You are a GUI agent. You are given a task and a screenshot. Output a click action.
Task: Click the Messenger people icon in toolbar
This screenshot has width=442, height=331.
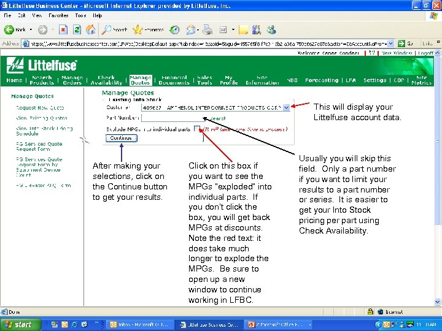pos(271,29)
